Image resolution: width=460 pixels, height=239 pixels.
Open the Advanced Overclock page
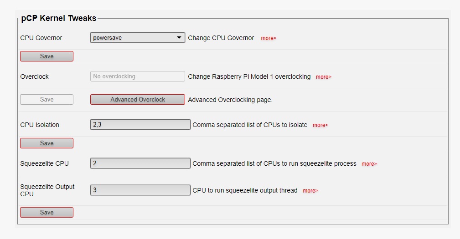[138, 100]
